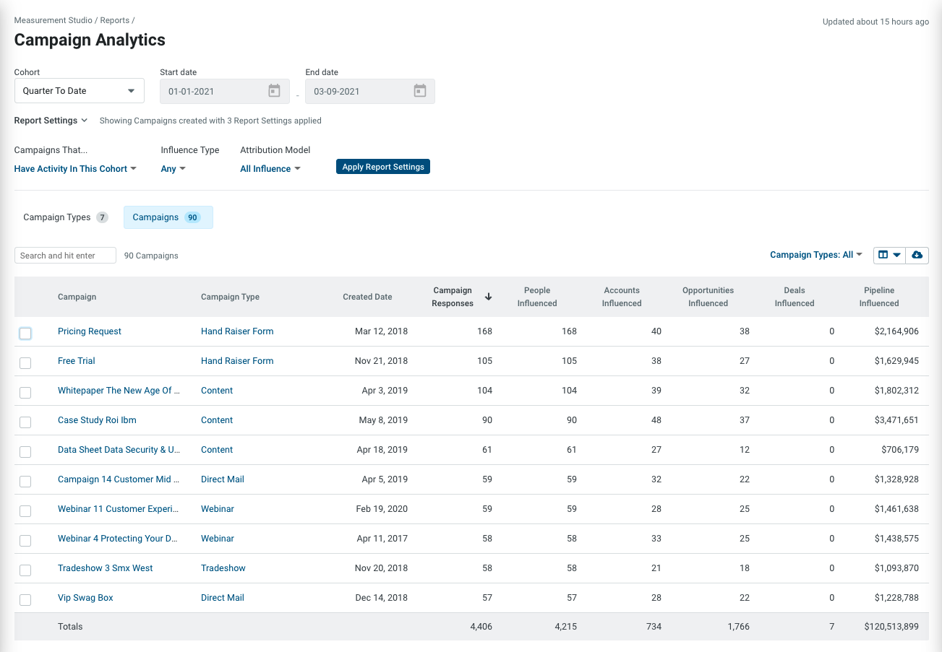Click Hand Raiser Form type for Pricing Request
942x652 pixels.
[x=237, y=331]
